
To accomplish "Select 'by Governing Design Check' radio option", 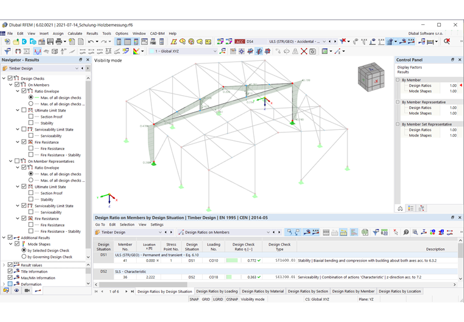I will tap(24, 257).
